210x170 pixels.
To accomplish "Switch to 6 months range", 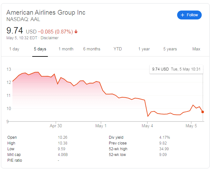I will click(92, 49).
